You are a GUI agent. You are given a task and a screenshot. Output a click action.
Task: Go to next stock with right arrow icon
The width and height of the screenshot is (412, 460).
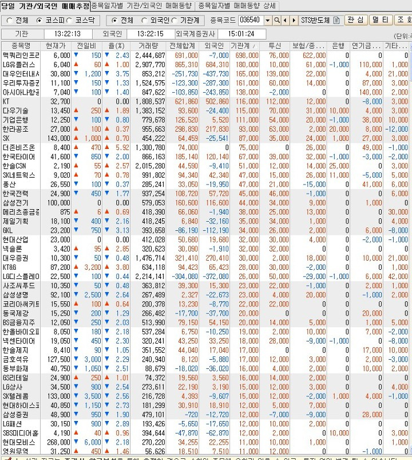pos(294,20)
